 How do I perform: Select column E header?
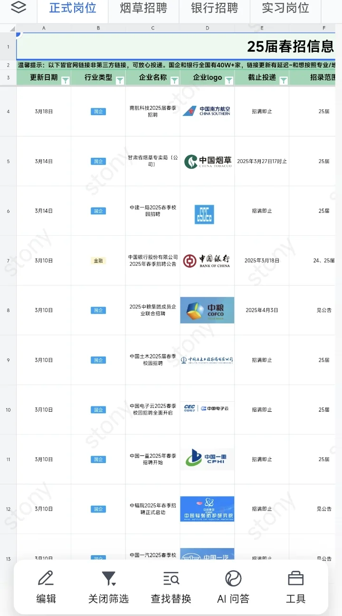262,28
